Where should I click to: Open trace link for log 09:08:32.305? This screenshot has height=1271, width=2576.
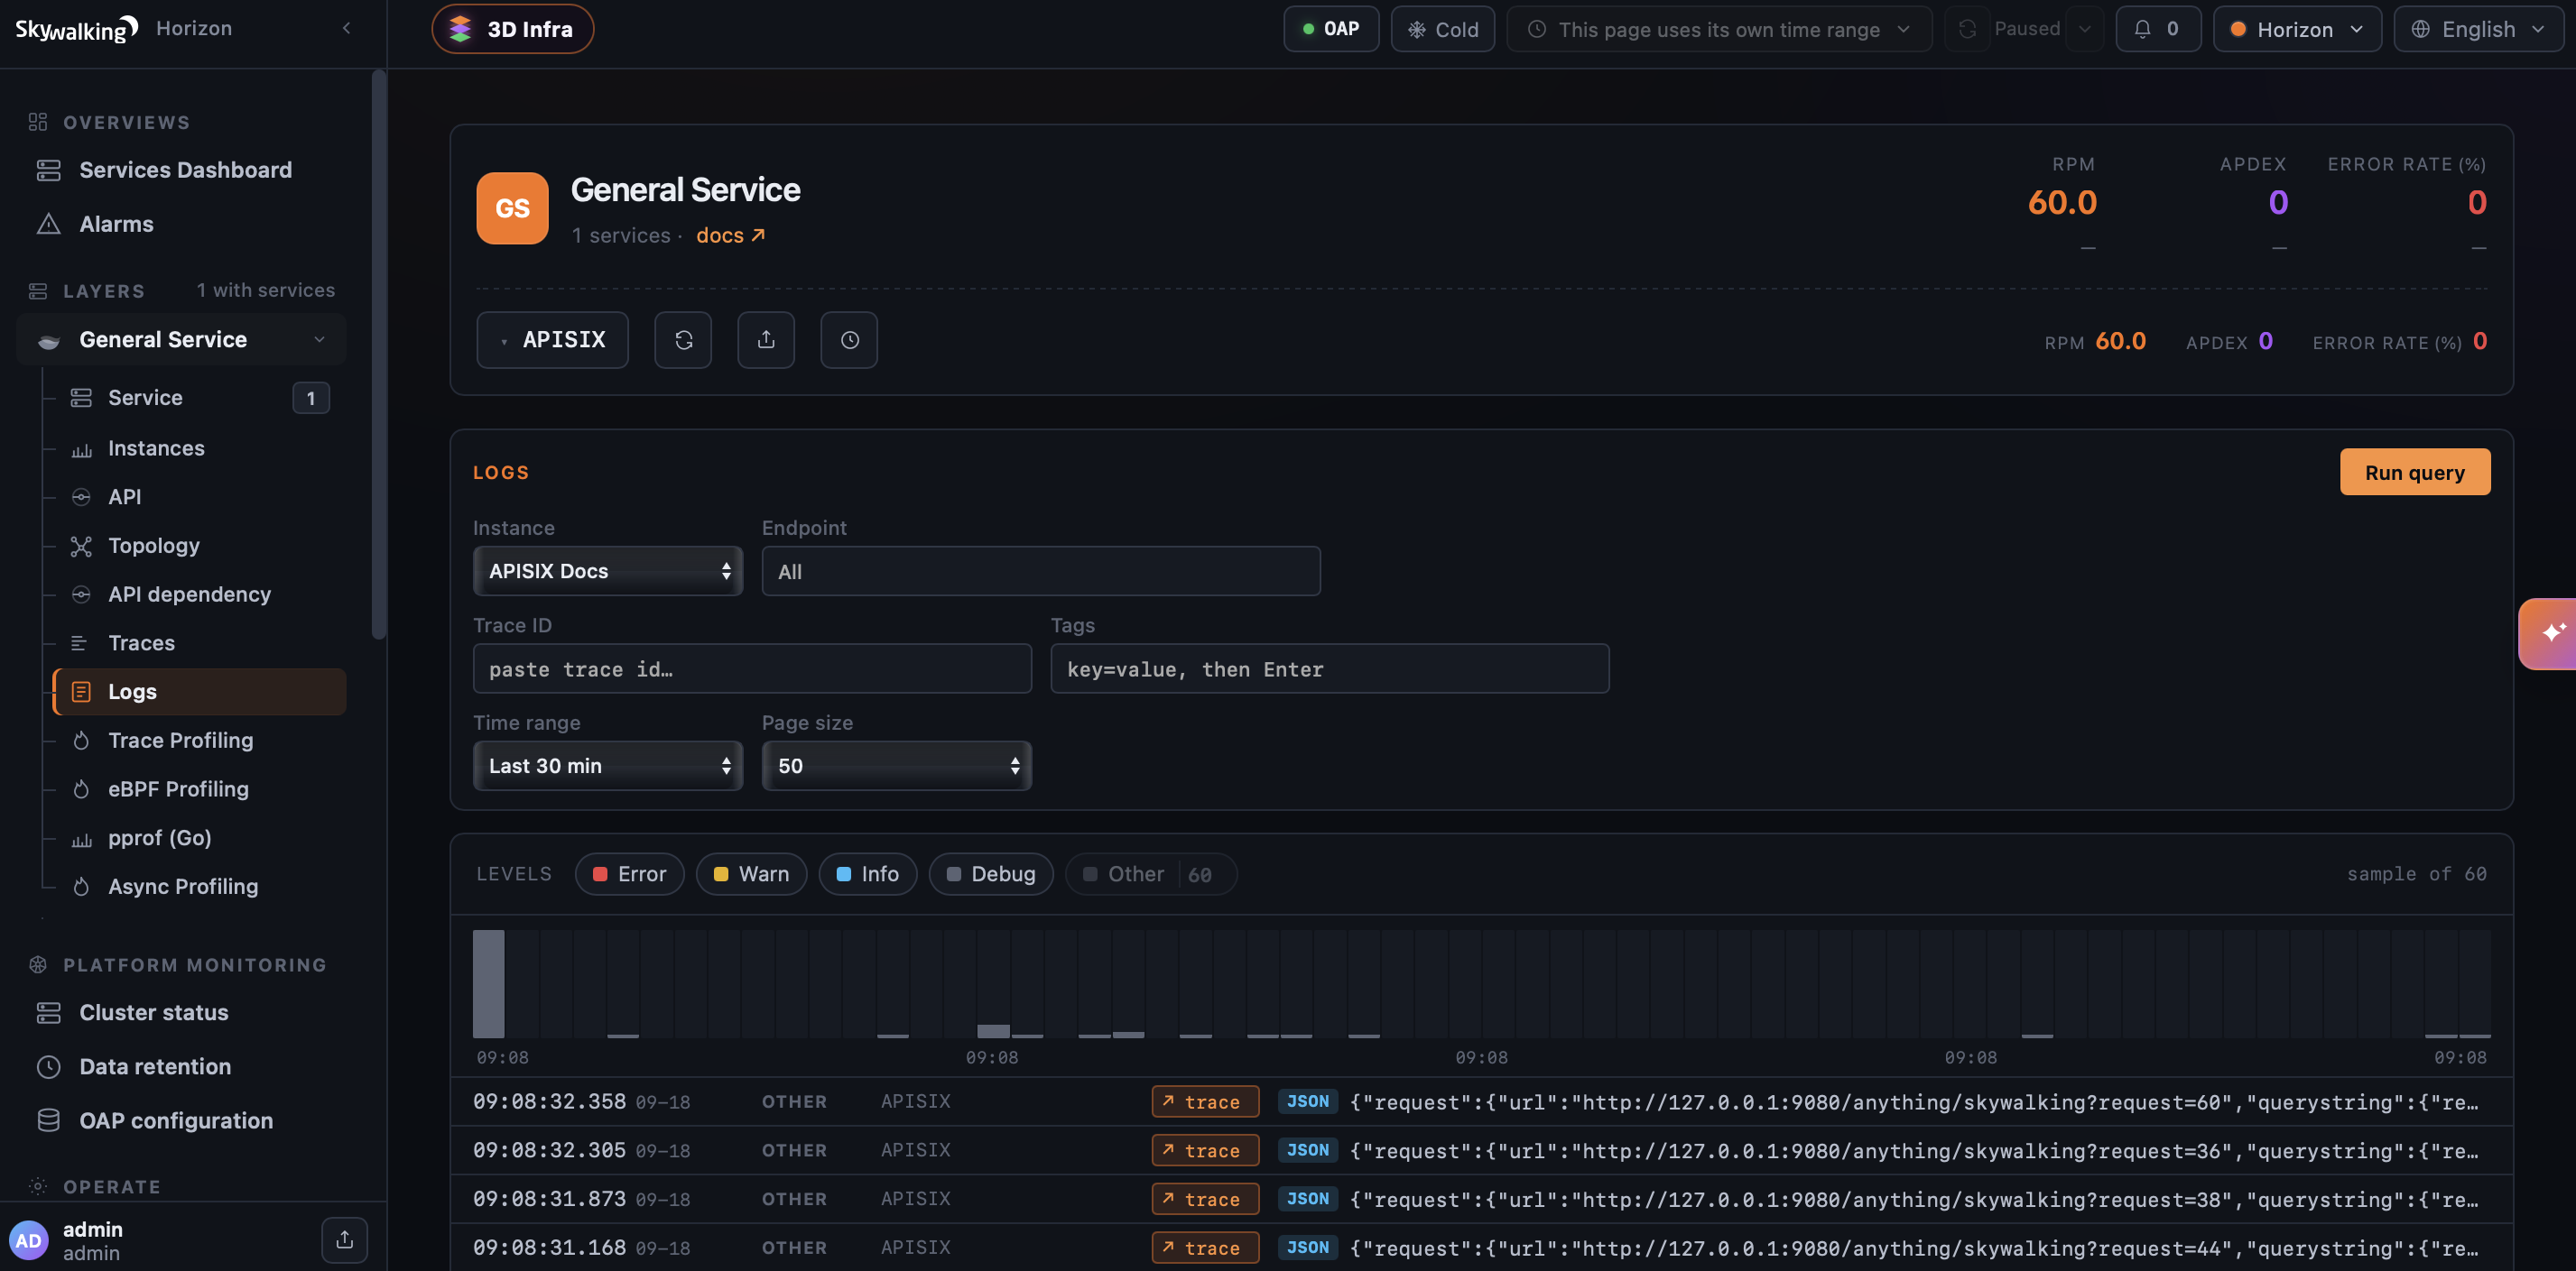click(1204, 1150)
